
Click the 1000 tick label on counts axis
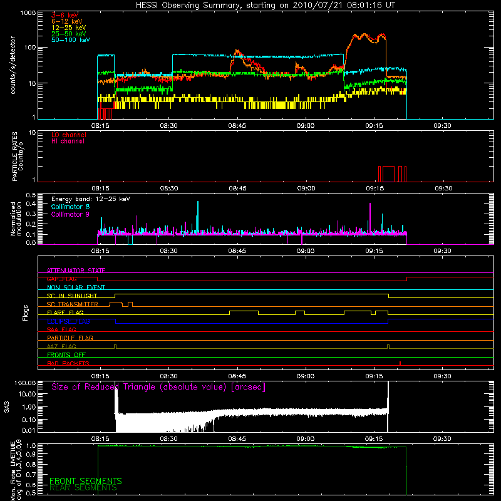pyautogui.click(x=28, y=13)
